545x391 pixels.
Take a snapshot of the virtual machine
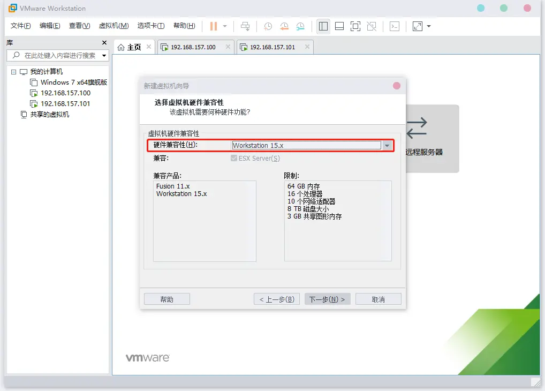click(268, 26)
